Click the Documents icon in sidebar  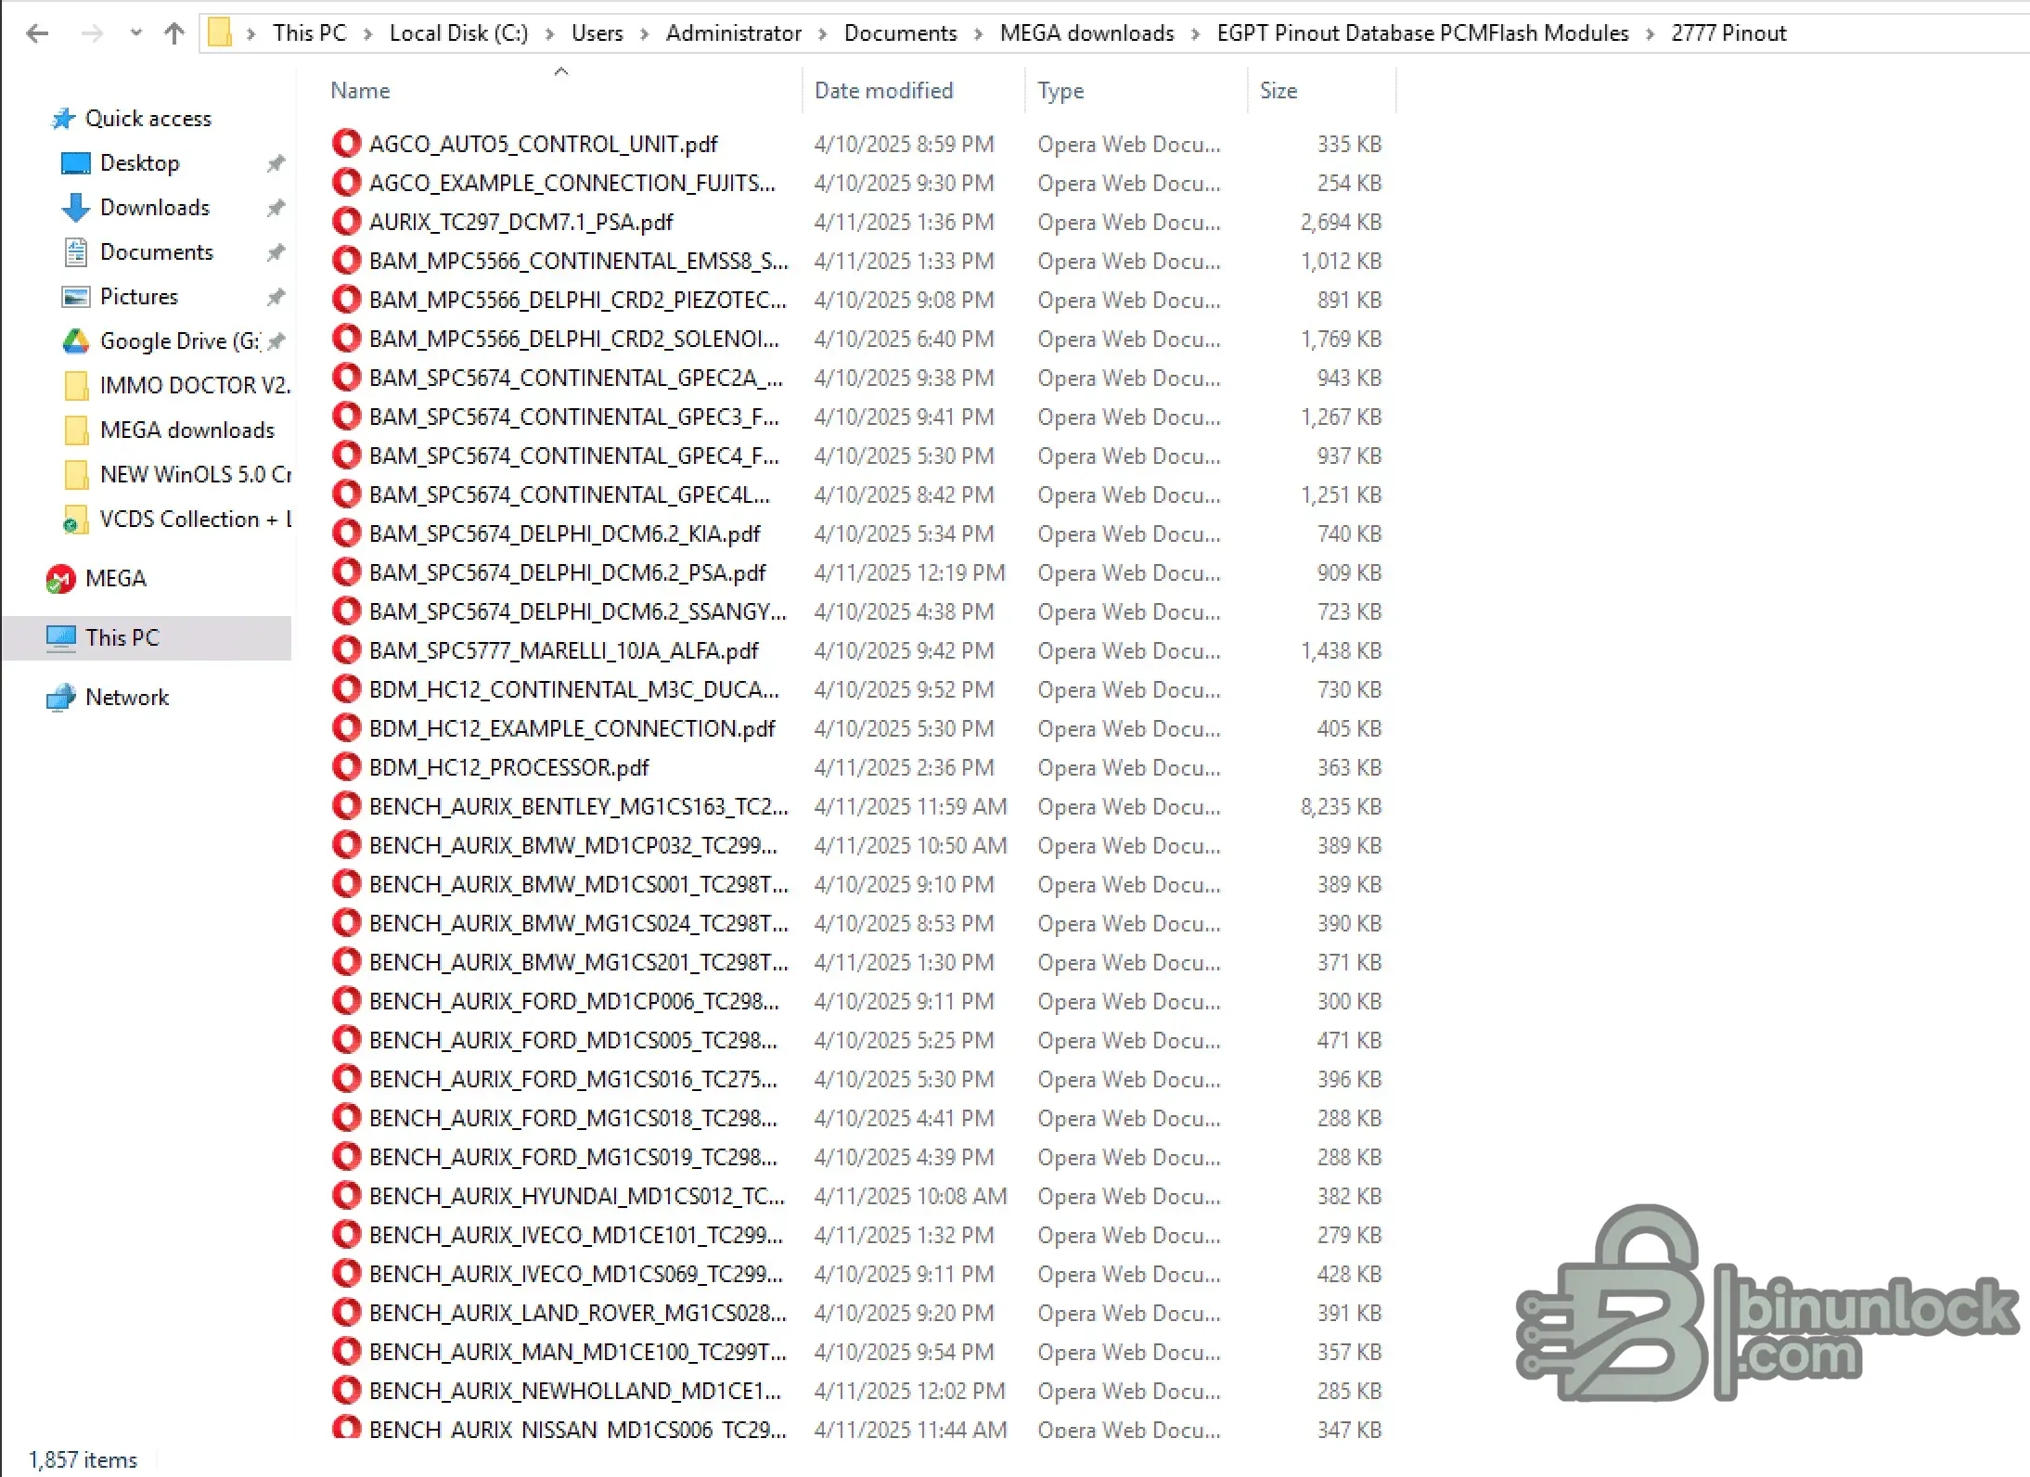pyautogui.click(x=75, y=252)
